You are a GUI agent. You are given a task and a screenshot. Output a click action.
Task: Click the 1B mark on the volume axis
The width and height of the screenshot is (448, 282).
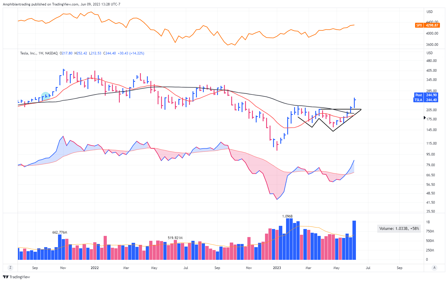point(428,222)
